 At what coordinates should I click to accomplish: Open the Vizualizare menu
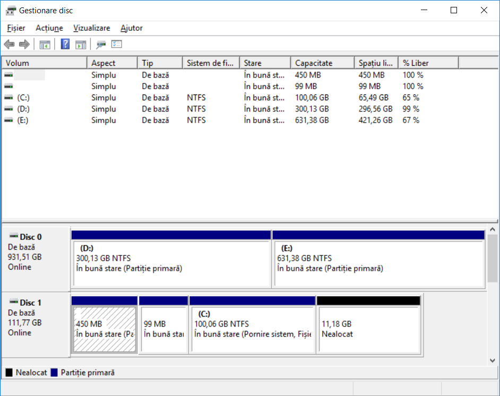[92, 28]
